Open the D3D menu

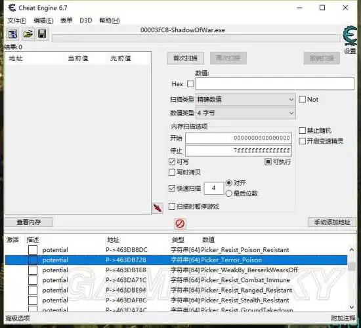(86, 20)
